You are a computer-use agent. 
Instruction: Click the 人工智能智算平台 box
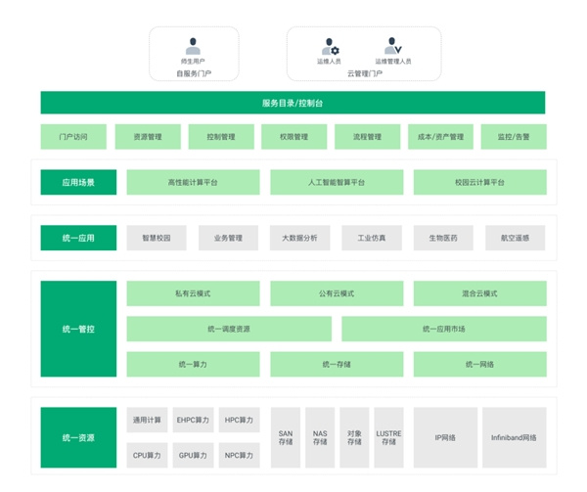coord(337,182)
